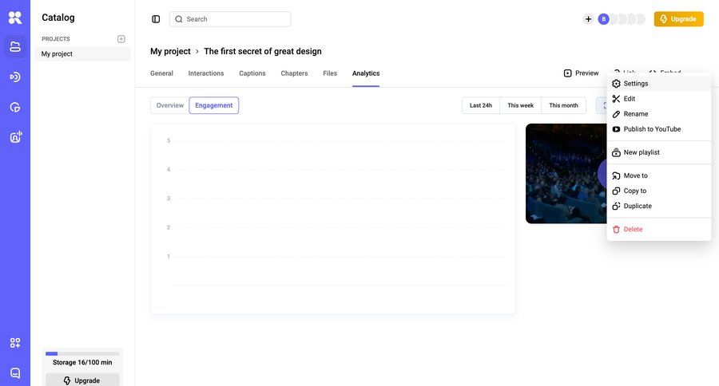Click the PROJECTS section label
This screenshot has width=719, height=386.
tap(56, 39)
